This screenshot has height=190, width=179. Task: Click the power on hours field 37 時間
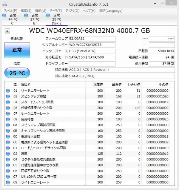tap(162, 64)
